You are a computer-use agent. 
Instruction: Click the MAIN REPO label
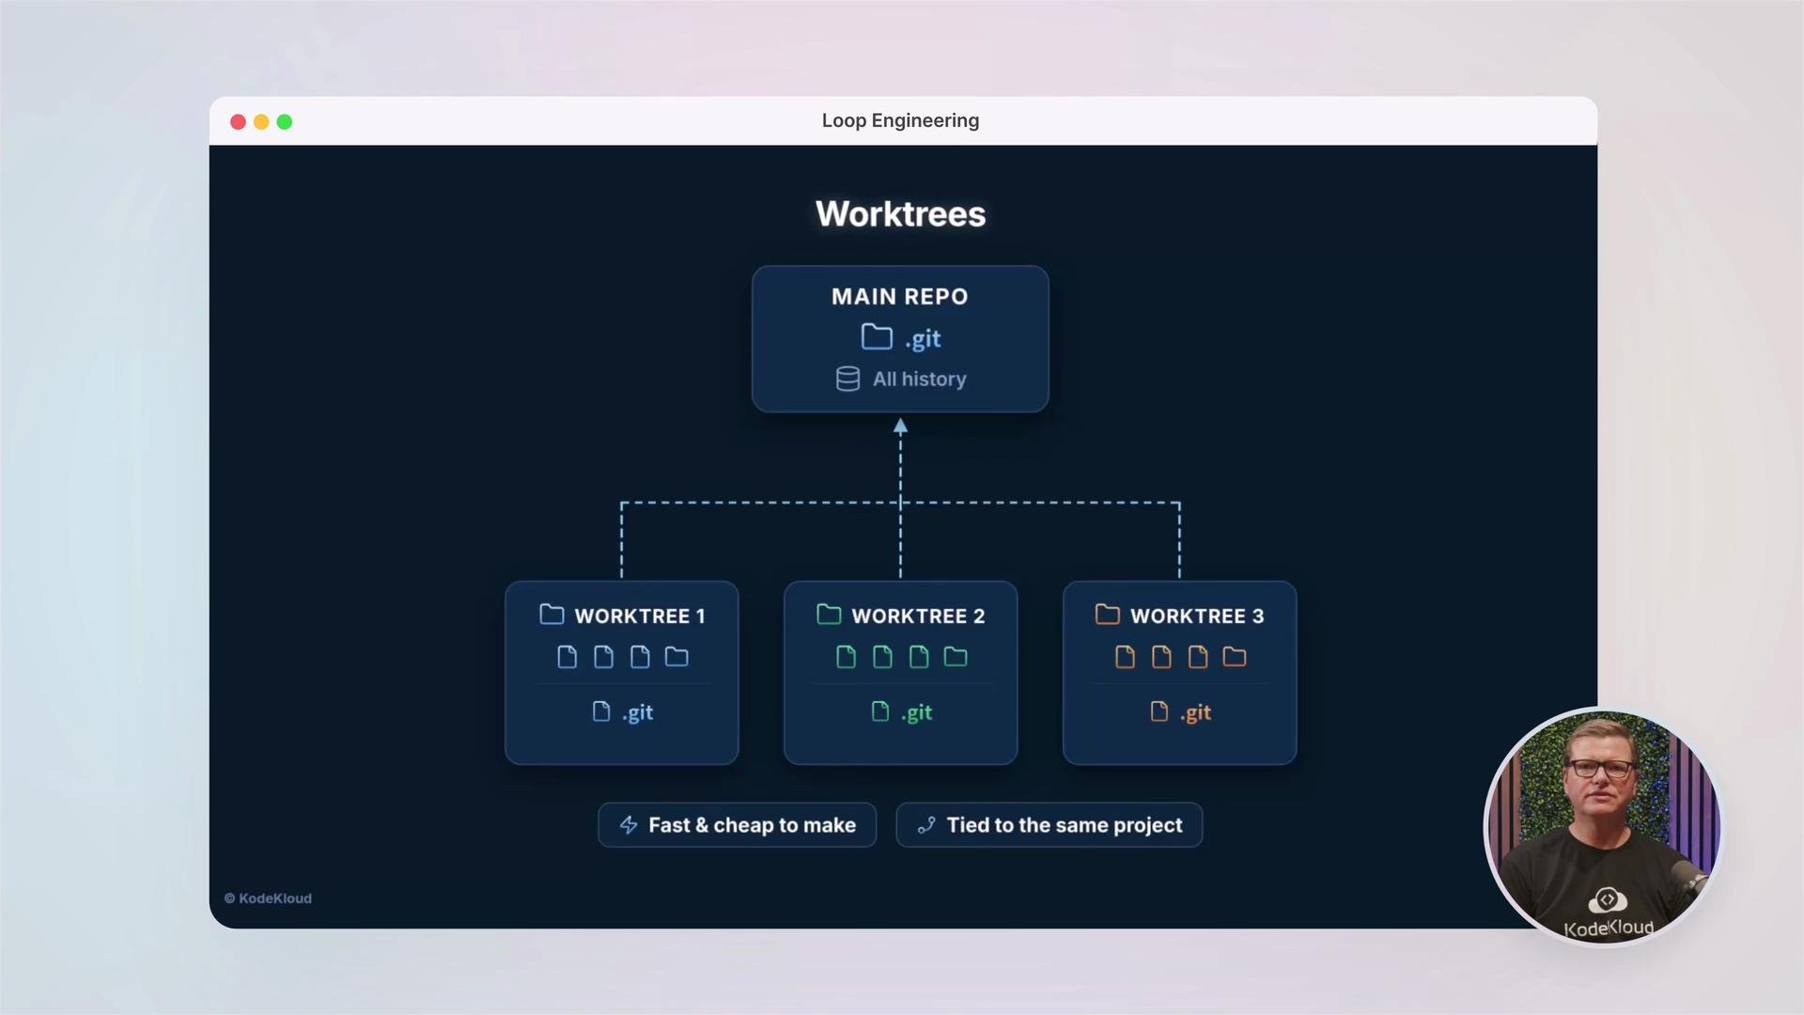pos(900,296)
